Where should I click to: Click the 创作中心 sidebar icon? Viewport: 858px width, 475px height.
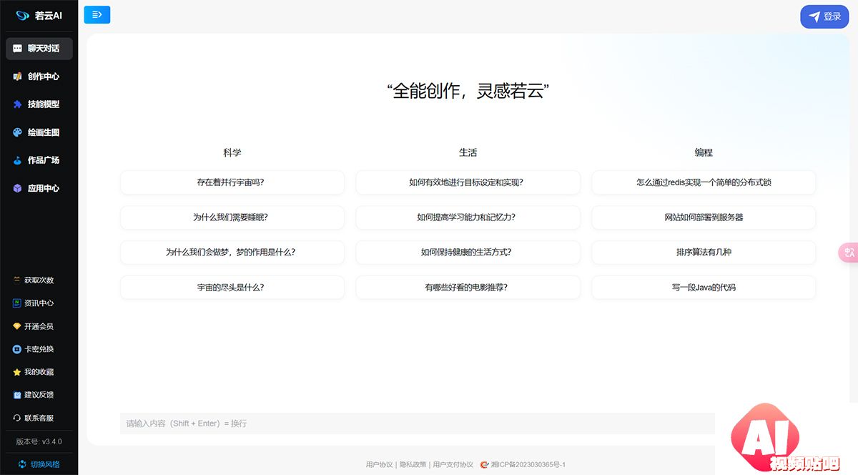click(17, 77)
